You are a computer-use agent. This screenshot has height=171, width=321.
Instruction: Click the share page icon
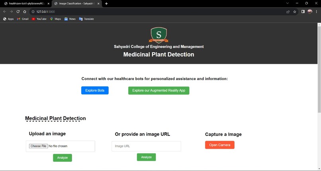pos(288,12)
